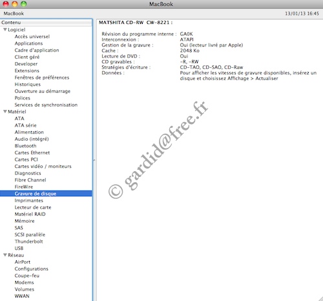This screenshot has height=301, width=323.
Task: Click Matériel RAID item
Action: (x=30, y=214)
